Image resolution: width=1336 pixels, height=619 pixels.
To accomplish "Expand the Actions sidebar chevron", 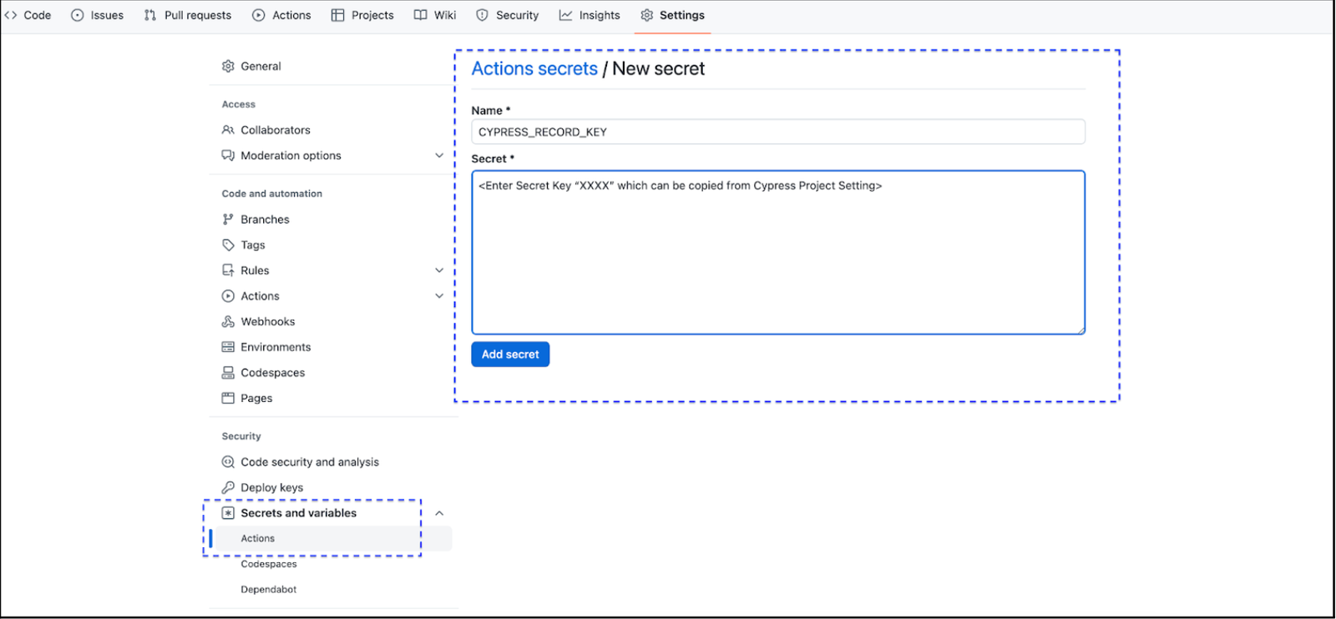I will (439, 296).
